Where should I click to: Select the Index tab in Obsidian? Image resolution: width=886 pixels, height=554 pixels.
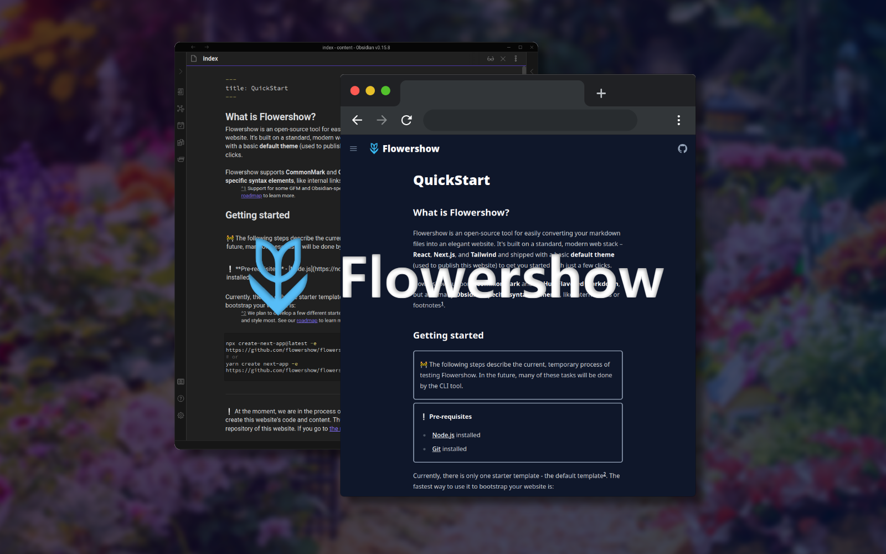point(210,58)
